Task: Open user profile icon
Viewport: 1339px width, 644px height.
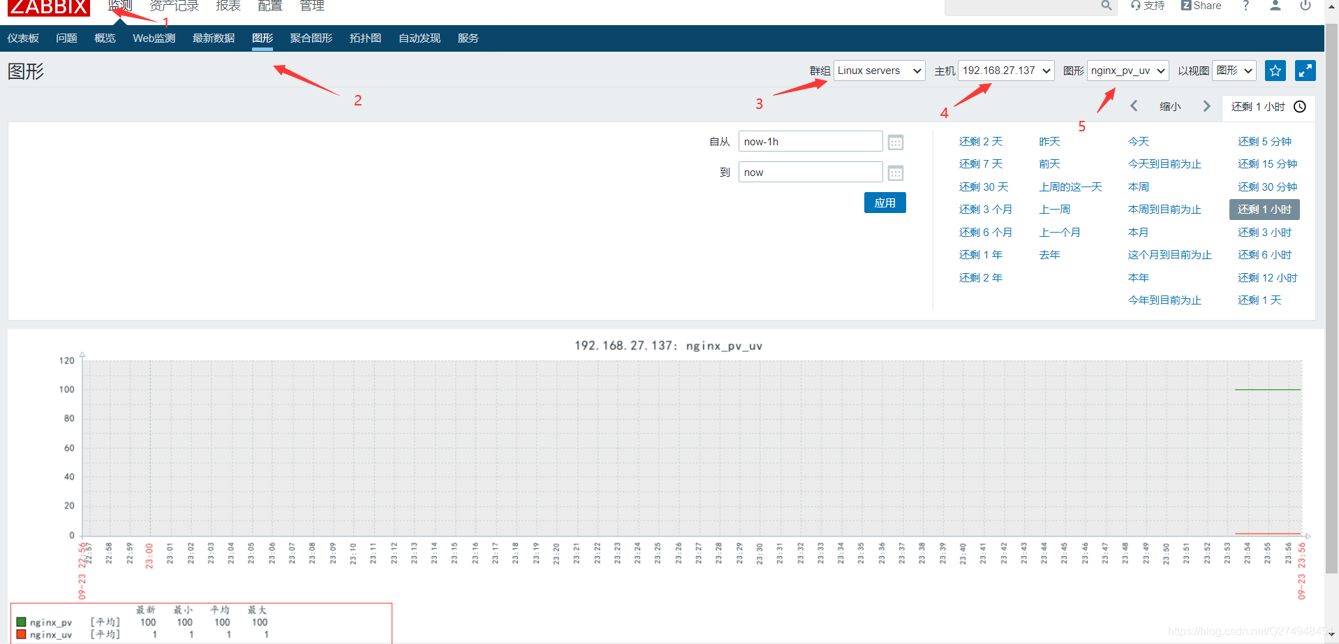Action: (x=1275, y=6)
